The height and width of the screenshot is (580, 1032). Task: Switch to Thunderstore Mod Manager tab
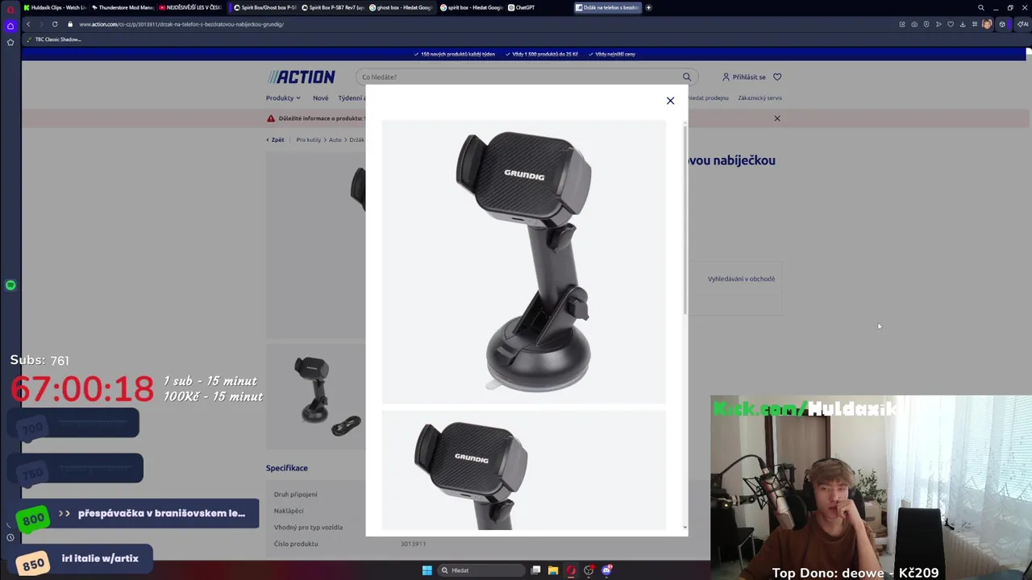coord(122,7)
